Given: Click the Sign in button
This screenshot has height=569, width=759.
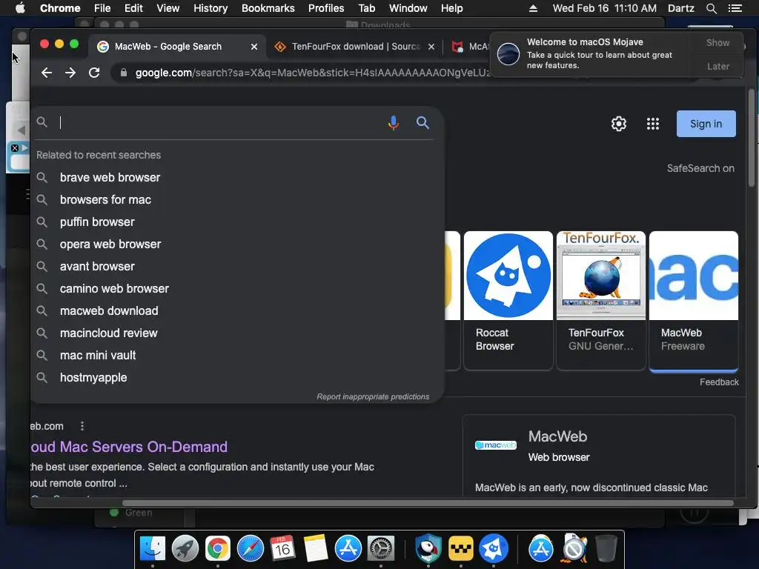Looking at the screenshot, I should pyautogui.click(x=706, y=124).
